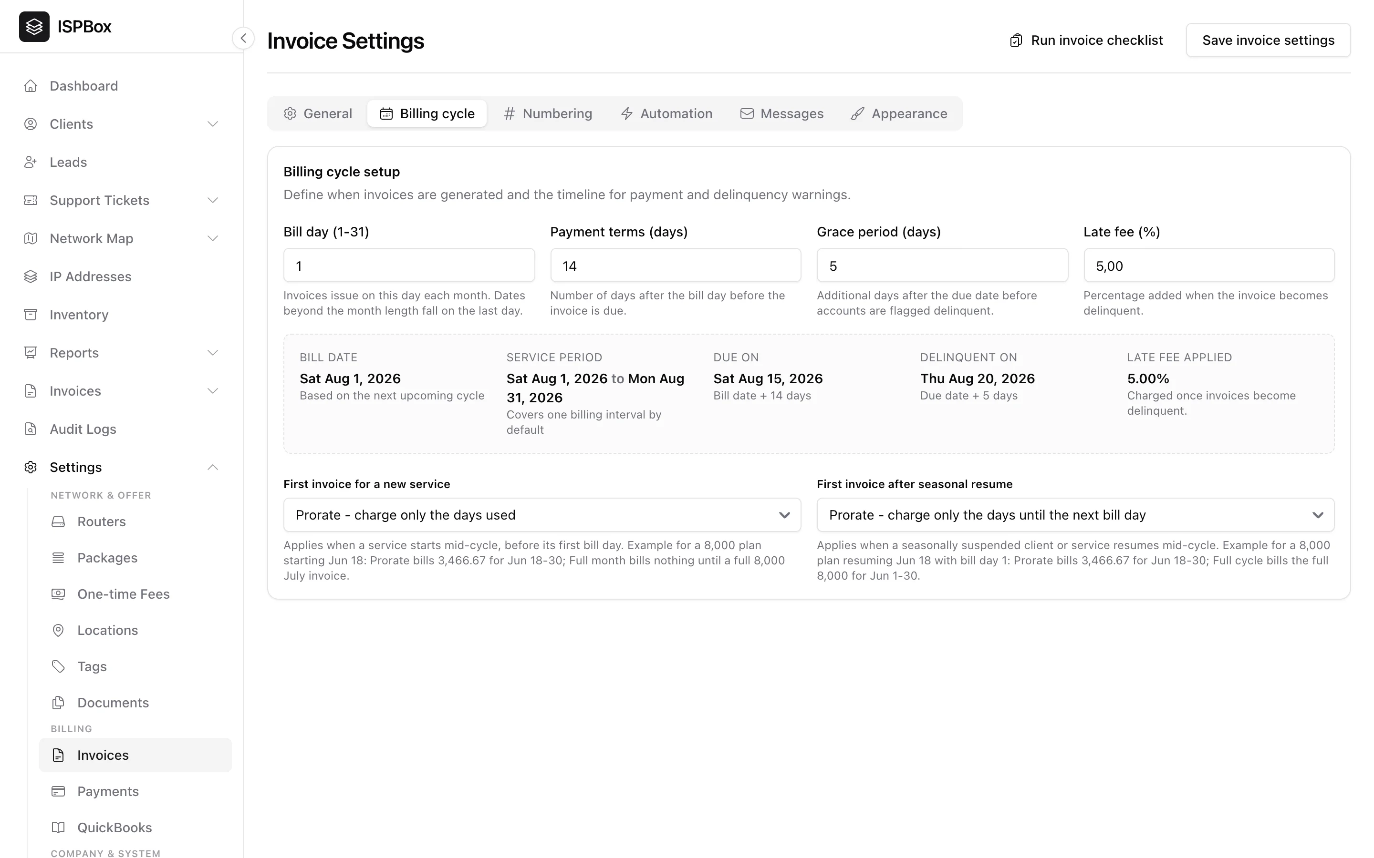1374x858 pixels.
Task: Click the Audit Logs icon
Action: [x=31, y=429]
